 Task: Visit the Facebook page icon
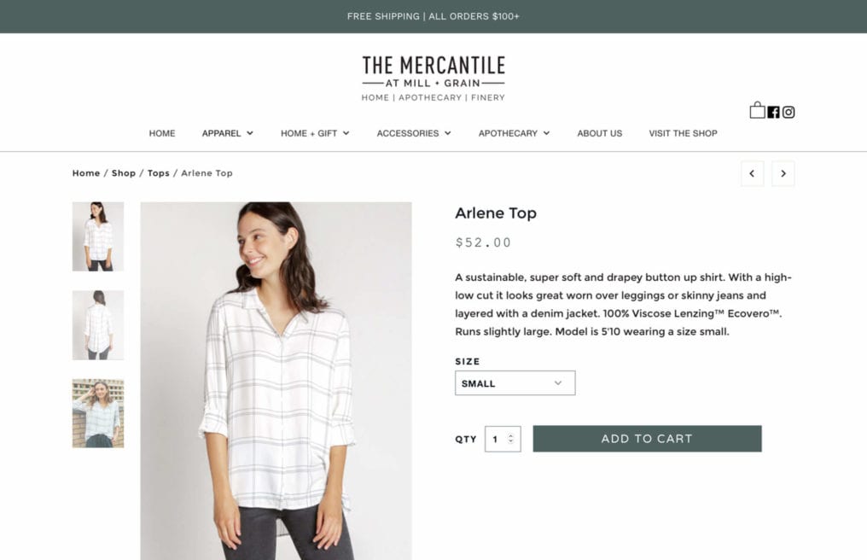(x=773, y=113)
